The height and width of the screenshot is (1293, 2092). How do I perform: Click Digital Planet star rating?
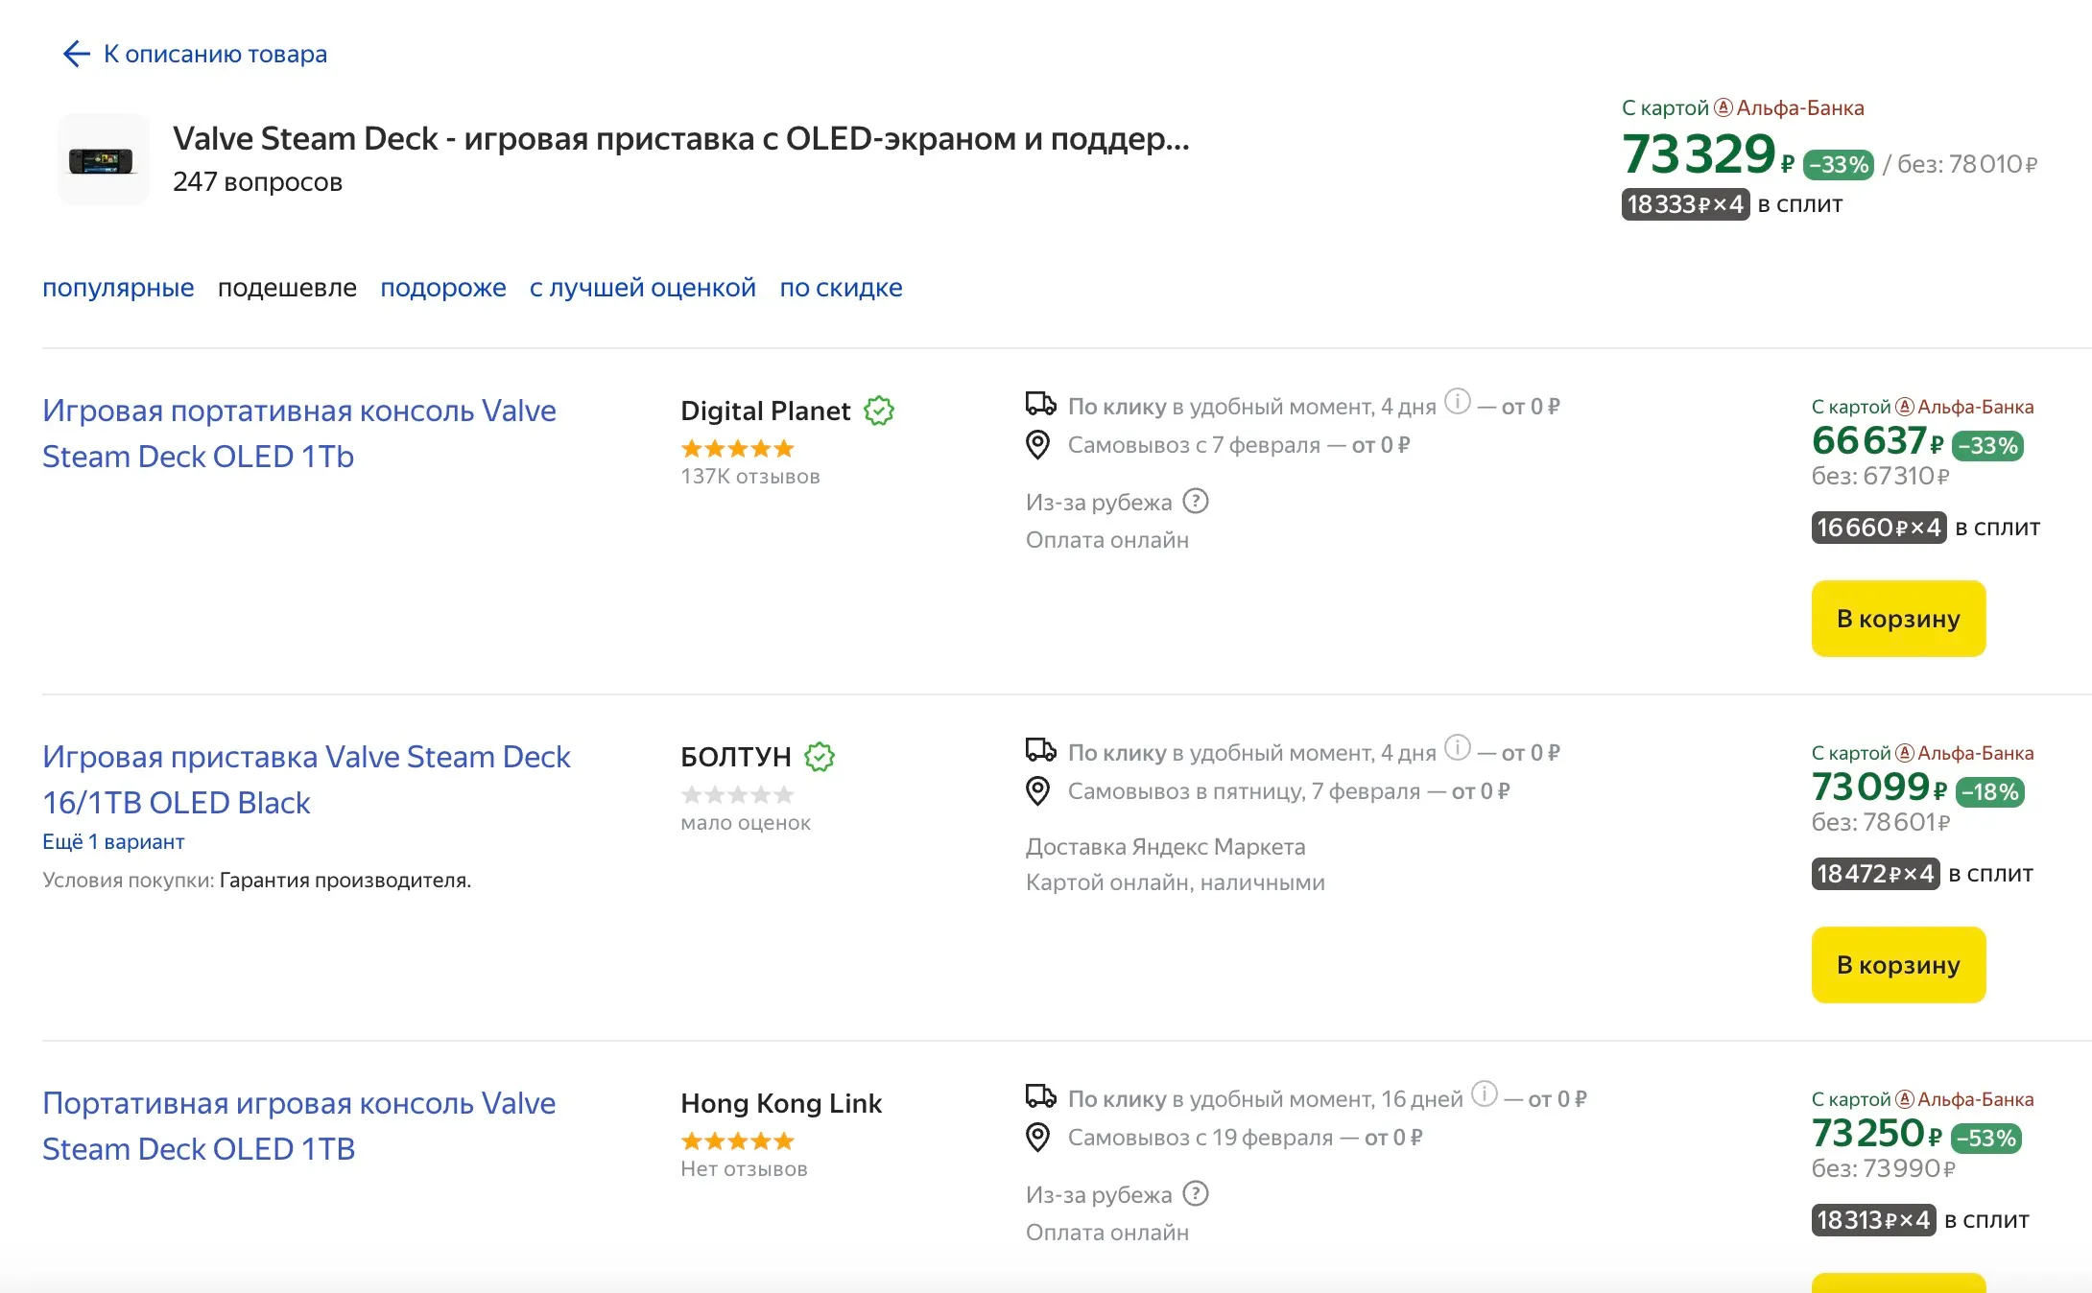pyautogui.click(x=737, y=449)
